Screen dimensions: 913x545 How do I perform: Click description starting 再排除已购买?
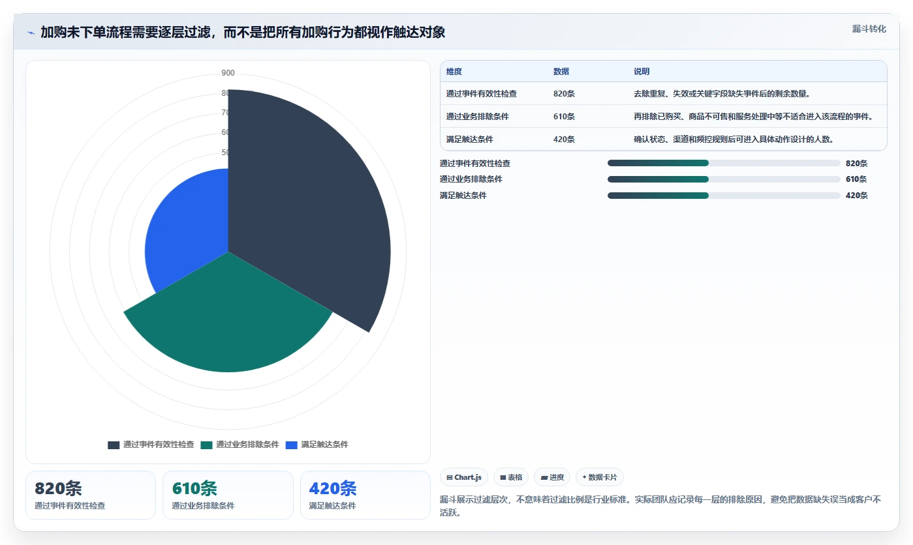click(x=753, y=117)
